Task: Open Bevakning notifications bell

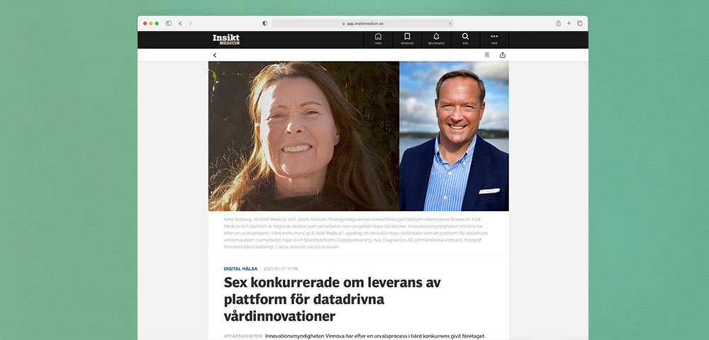Action: [x=436, y=39]
